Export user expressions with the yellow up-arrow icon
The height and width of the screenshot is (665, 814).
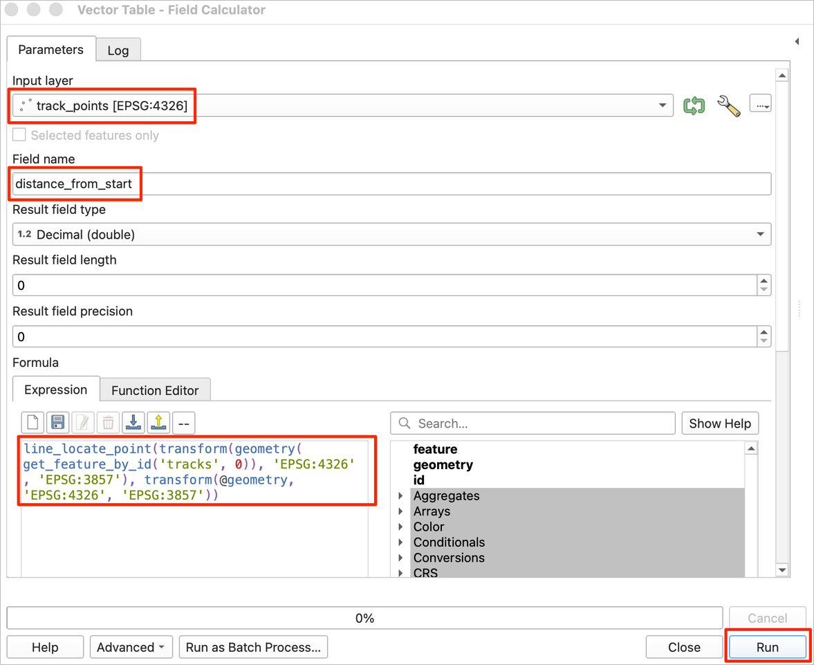pyautogui.click(x=158, y=422)
